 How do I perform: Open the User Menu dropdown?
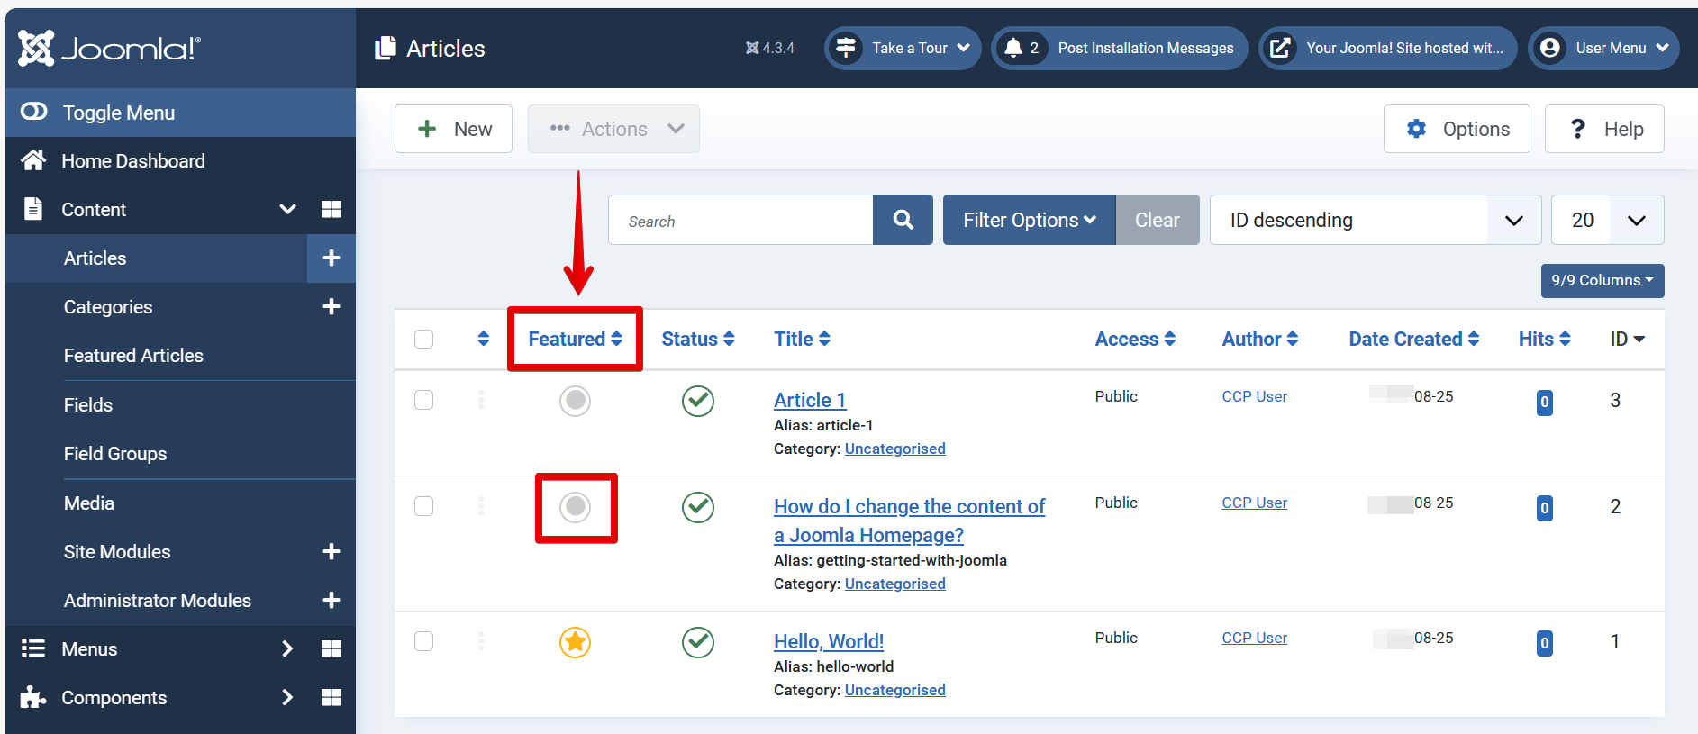click(x=1604, y=49)
